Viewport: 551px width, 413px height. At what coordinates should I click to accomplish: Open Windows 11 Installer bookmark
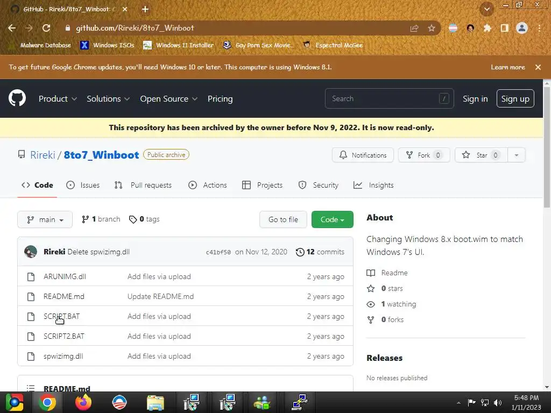pos(179,45)
